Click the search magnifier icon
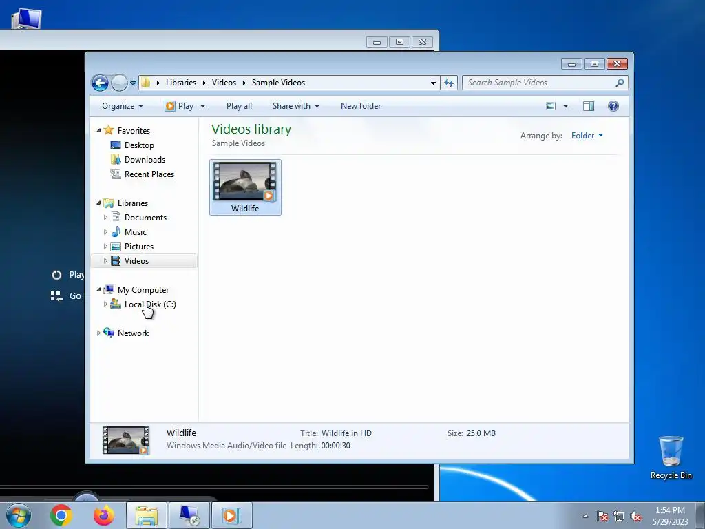The height and width of the screenshot is (529, 705). tap(620, 83)
